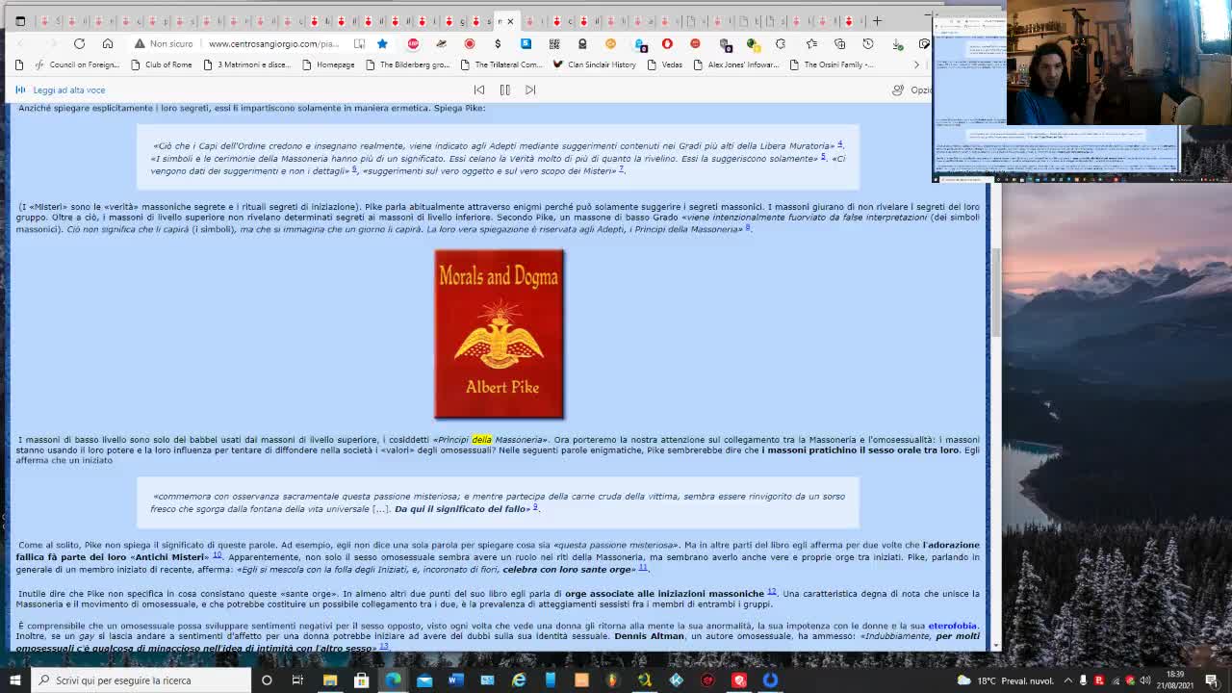The height and width of the screenshot is (693, 1232).
Task: Open 'Alex Jones' Infowar...' bookmark
Action: click(735, 64)
